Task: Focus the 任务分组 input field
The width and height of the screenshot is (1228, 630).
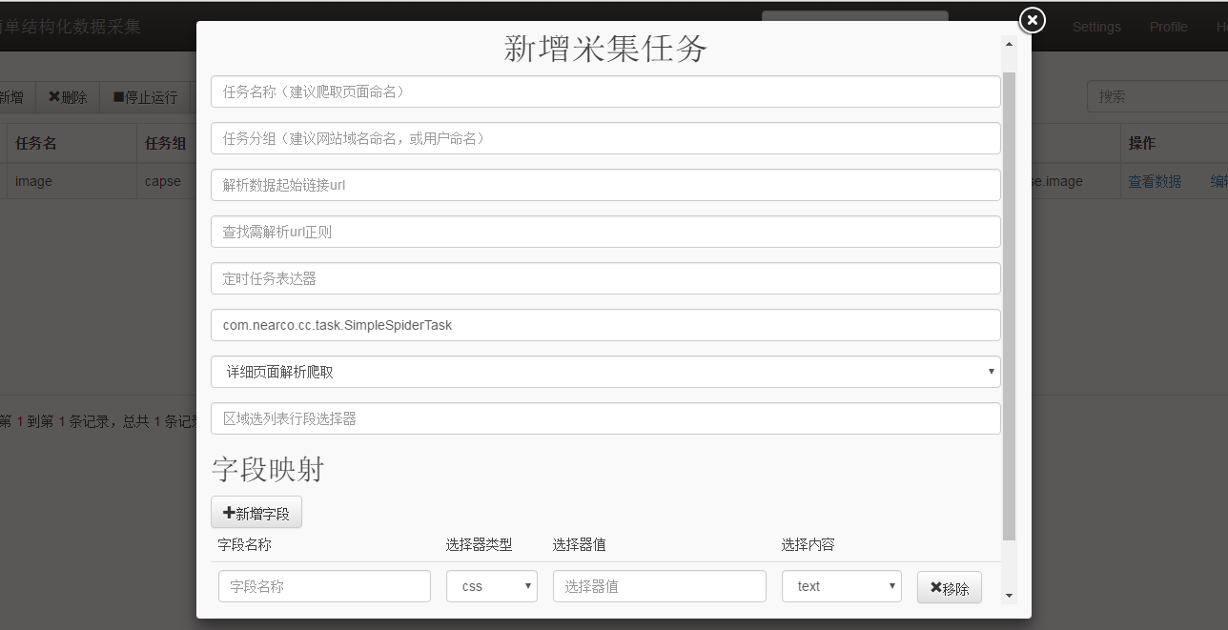Action: (605, 138)
